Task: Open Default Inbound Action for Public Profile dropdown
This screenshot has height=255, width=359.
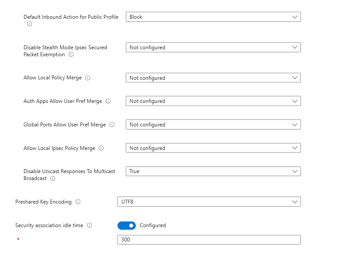Action: pyautogui.click(x=213, y=17)
